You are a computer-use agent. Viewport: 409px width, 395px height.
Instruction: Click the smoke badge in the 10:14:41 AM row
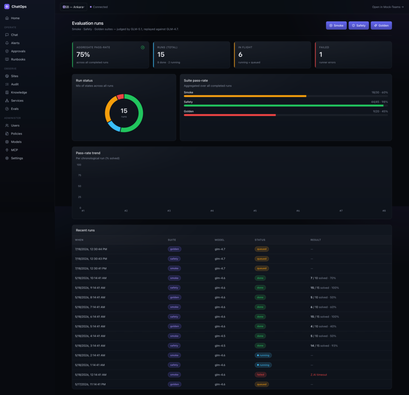(x=174, y=278)
